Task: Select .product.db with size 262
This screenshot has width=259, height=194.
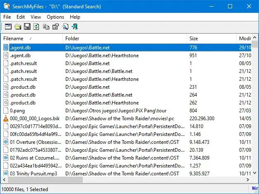Action: [126, 103]
